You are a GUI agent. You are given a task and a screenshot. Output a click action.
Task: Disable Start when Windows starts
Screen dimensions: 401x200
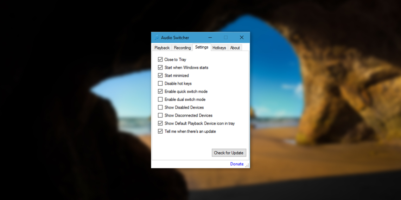(160, 67)
